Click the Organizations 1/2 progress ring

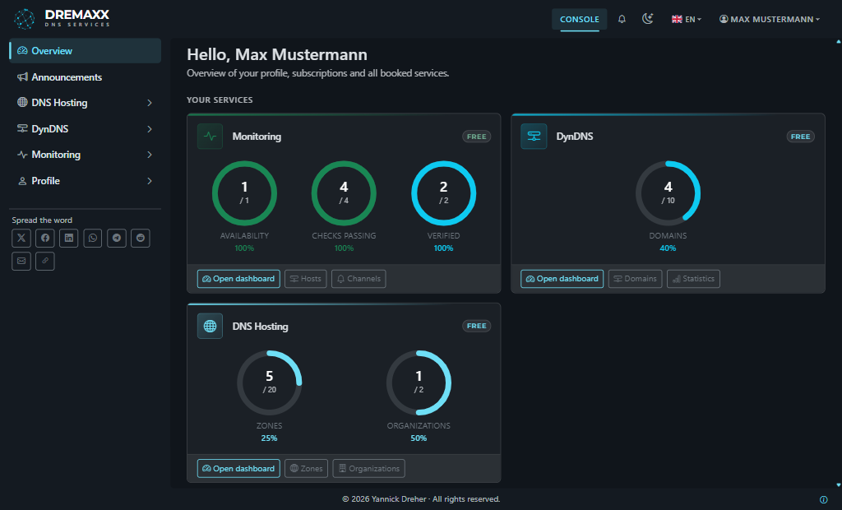[419, 382]
